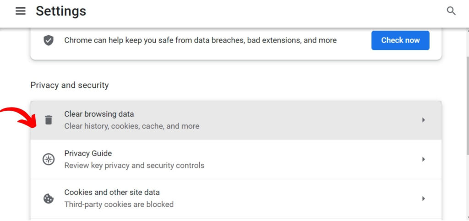Click the Privacy Guide compass icon
The width and height of the screenshot is (469, 221).
(49, 159)
